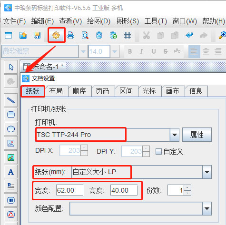Choose the ellipse drawing tool
Image resolution: width=226 pixels, height=225 pixels.
tap(11, 129)
